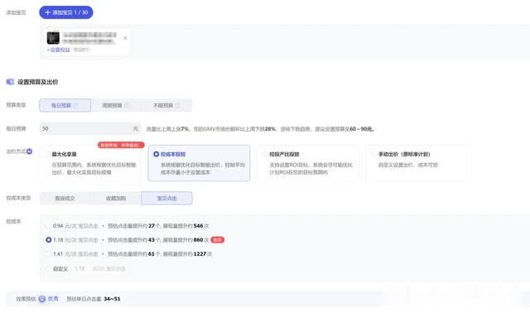Switch to 周期预算 budget type
Screen dimensions: 530x312
[116, 105]
